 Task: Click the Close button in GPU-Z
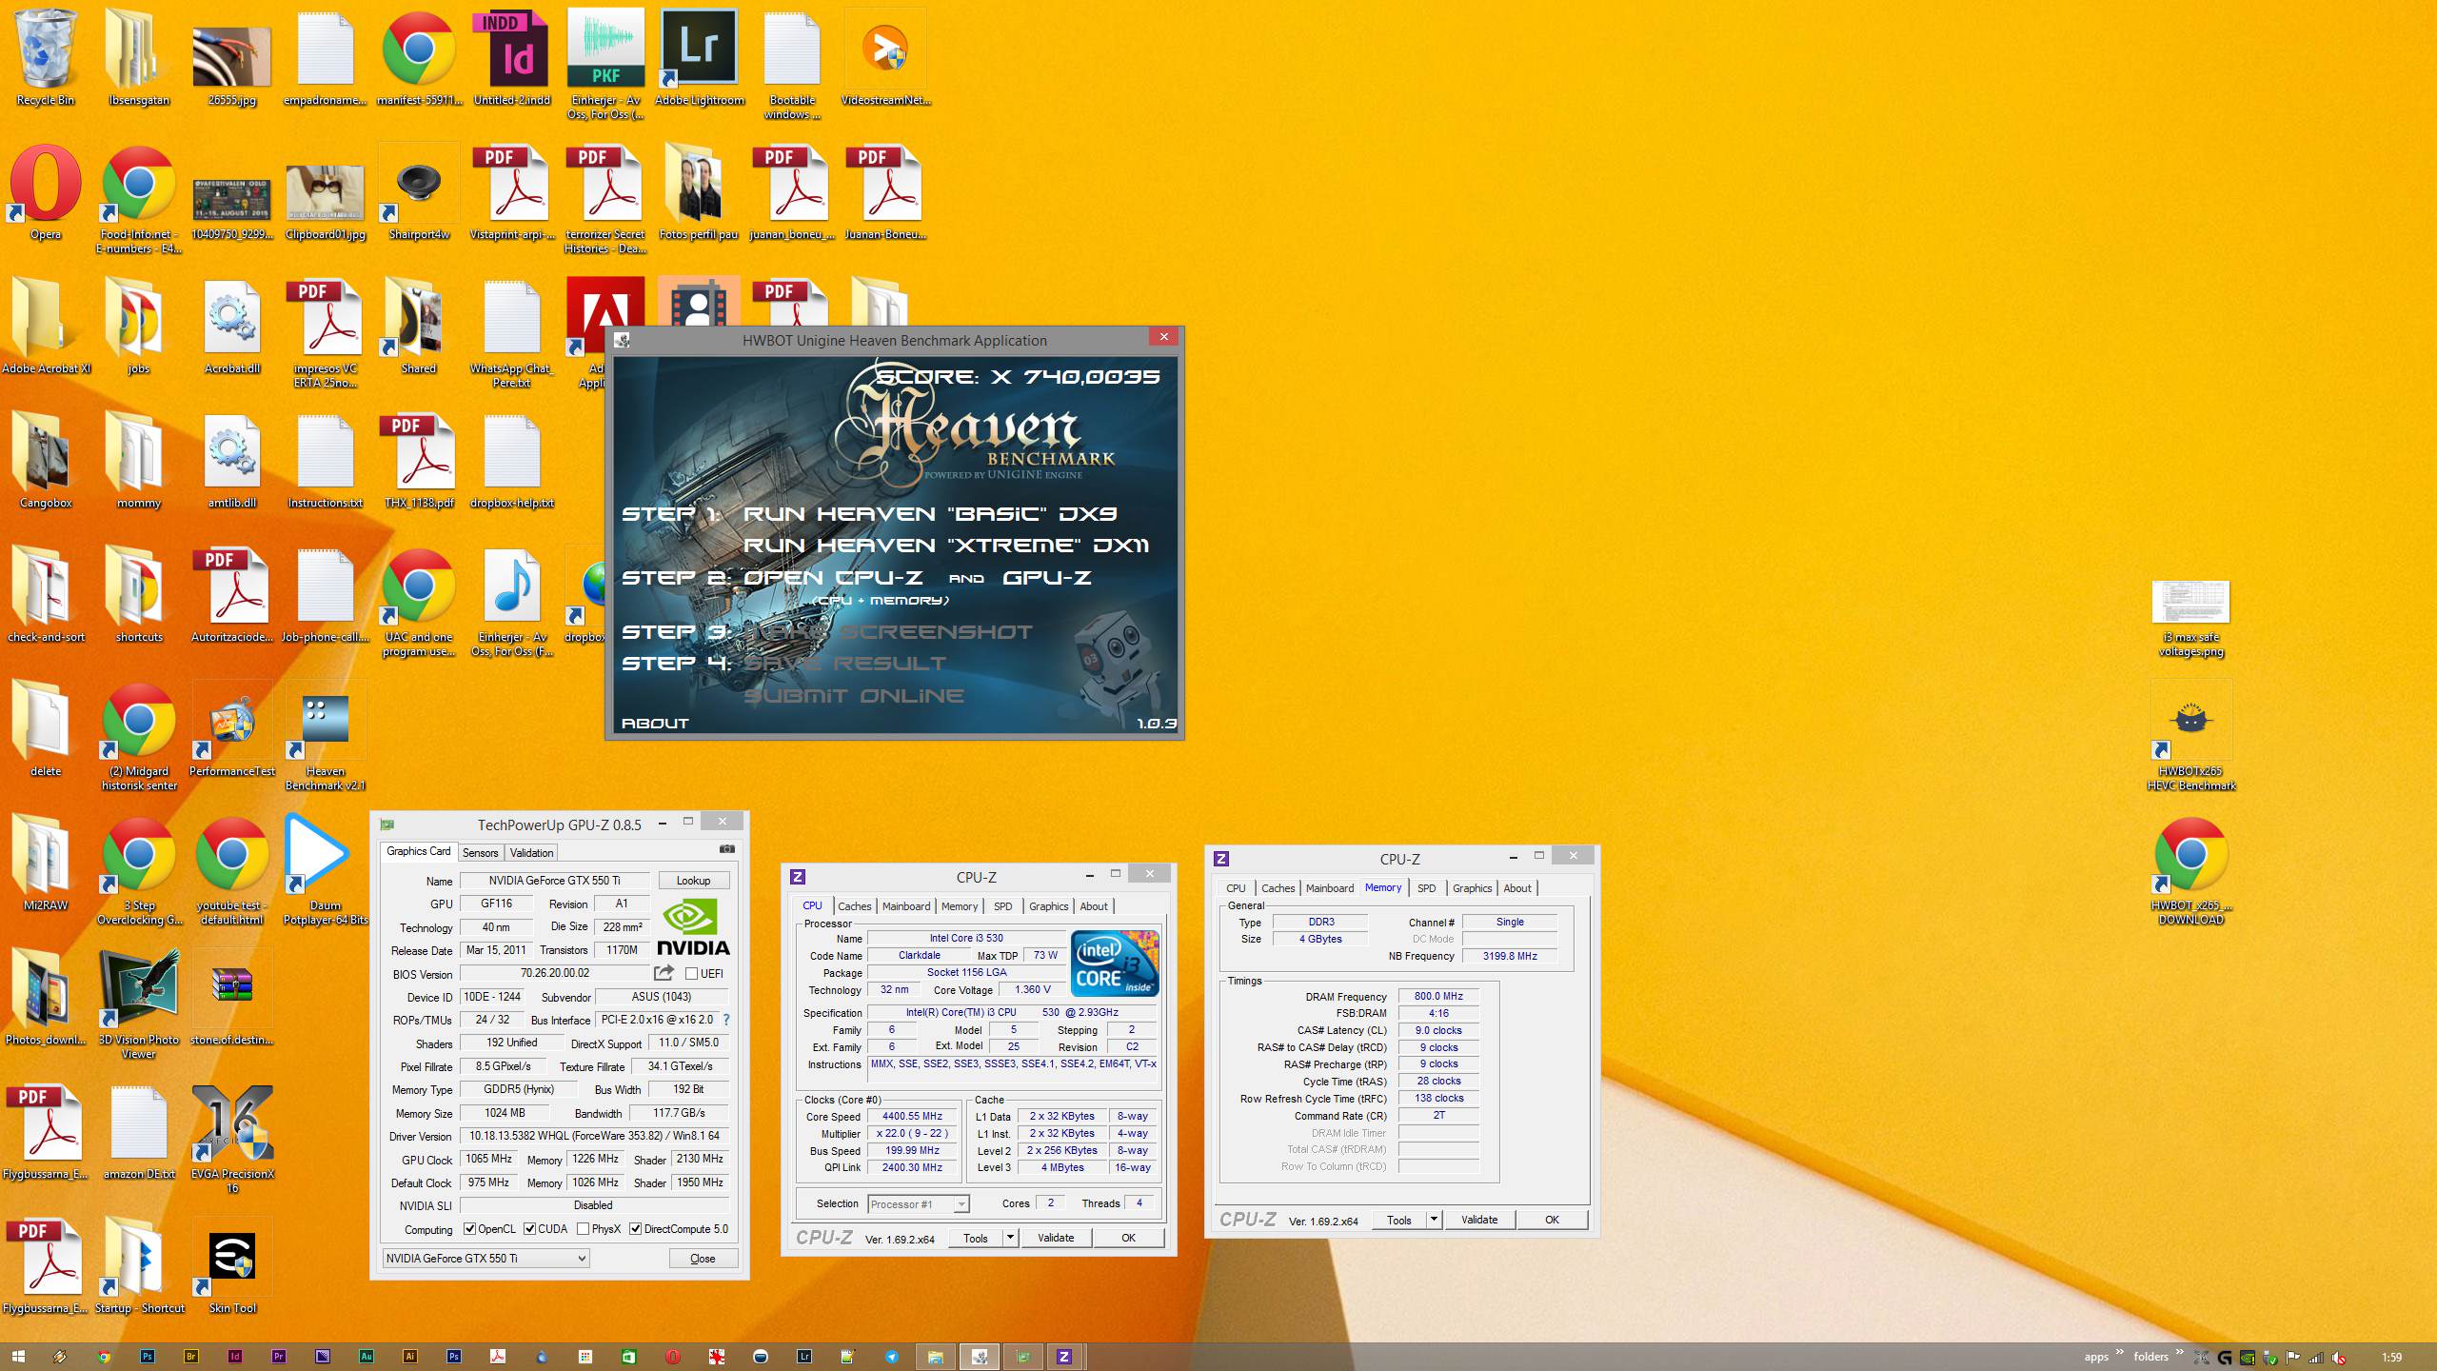coord(703,1258)
